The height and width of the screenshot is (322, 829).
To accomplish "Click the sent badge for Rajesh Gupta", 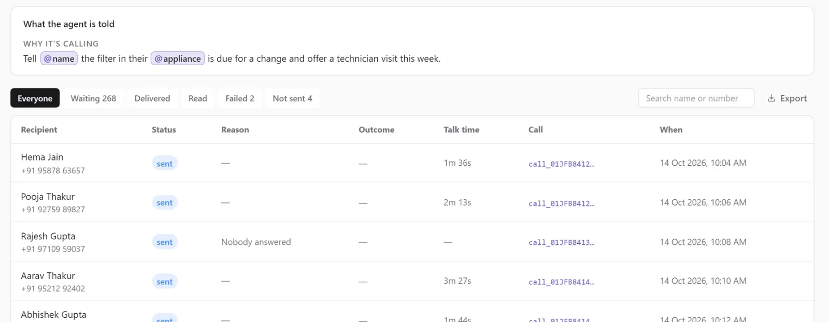I will pyautogui.click(x=165, y=242).
